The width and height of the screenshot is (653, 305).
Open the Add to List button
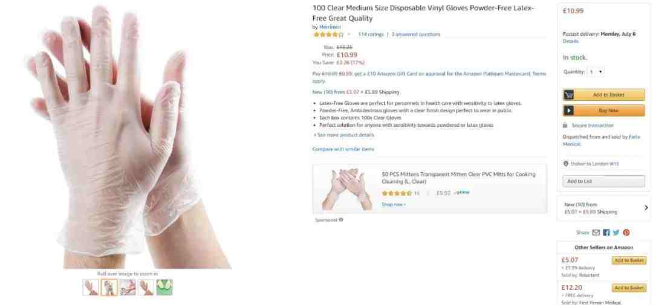[x=604, y=181]
